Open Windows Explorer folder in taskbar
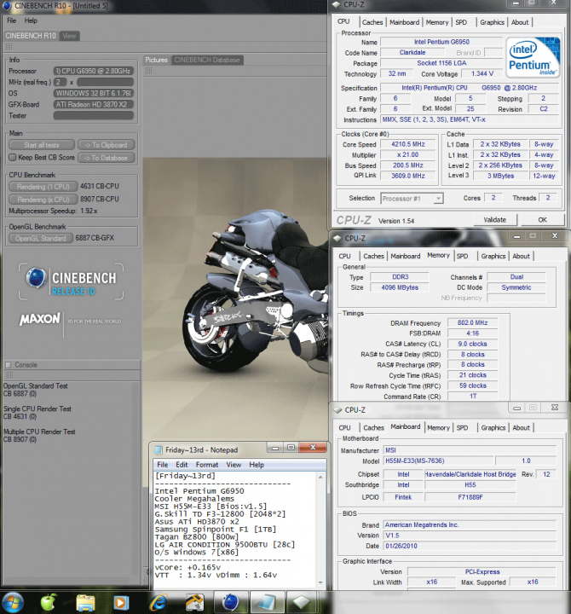The width and height of the screenshot is (571, 614). point(85,603)
